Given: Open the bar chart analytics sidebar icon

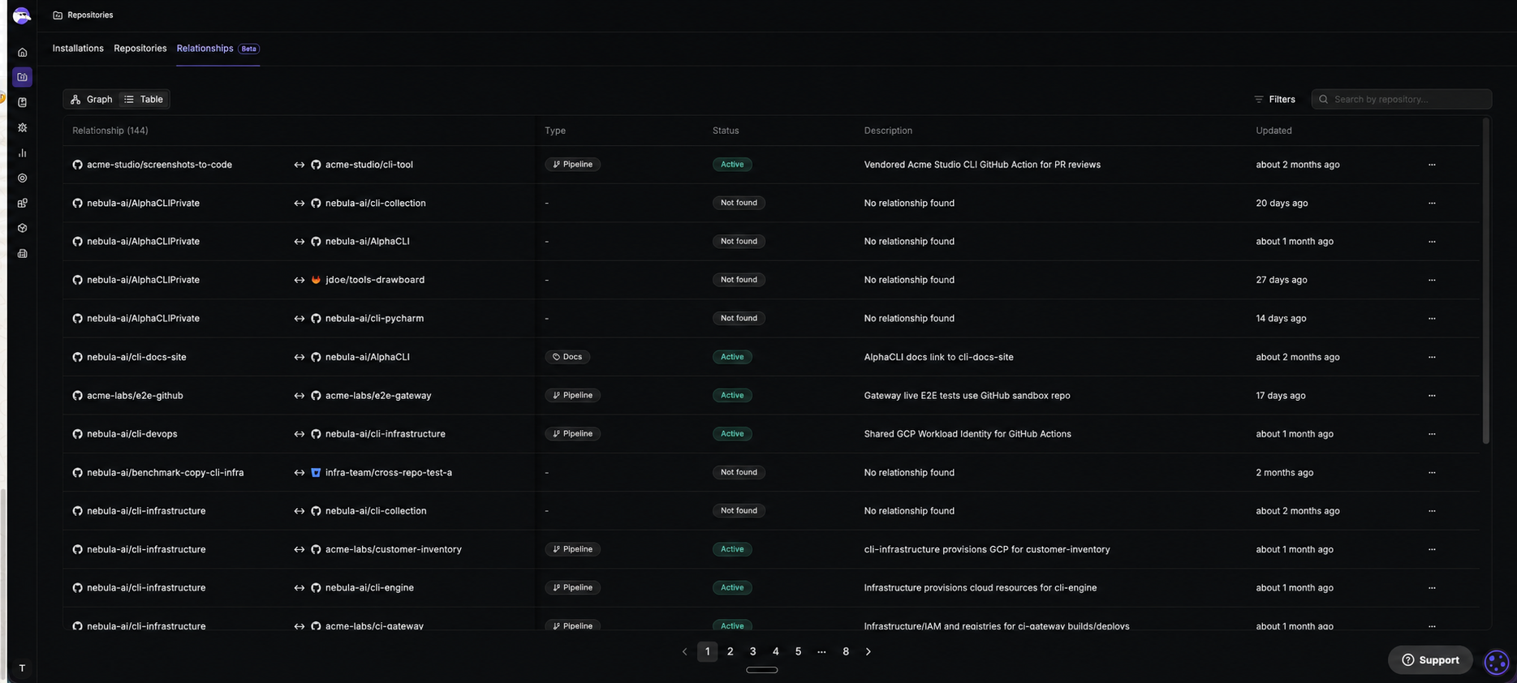Looking at the screenshot, I should (x=23, y=152).
